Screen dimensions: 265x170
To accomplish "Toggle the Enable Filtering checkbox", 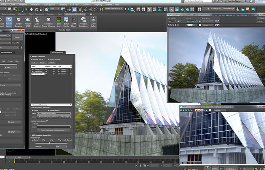I will click(49, 110).
